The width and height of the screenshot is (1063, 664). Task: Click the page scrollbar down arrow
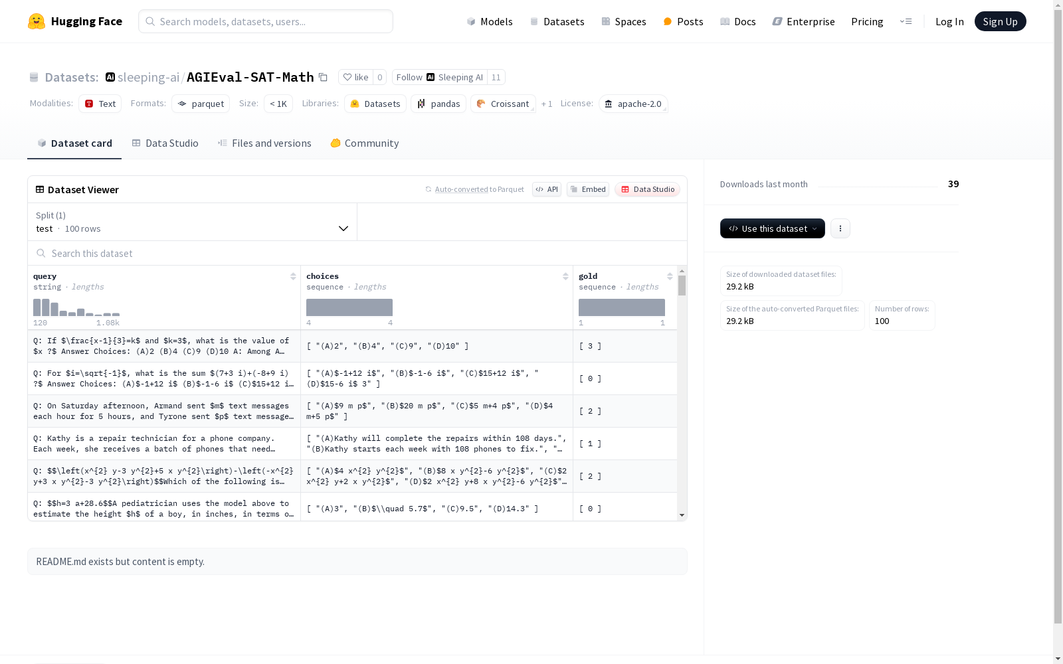pyautogui.click(x=1058, y=659)
